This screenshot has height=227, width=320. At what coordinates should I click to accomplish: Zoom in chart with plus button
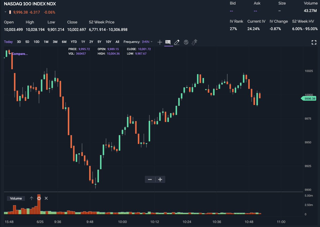point(160,180)
